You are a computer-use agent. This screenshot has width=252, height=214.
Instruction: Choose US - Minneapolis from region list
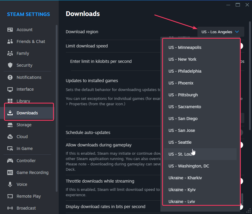tap(200, 47)
